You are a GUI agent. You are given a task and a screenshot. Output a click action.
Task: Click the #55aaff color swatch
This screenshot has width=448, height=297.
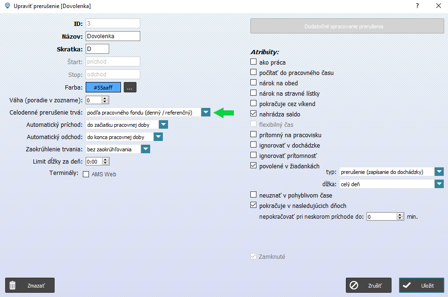tap(103, 87)
